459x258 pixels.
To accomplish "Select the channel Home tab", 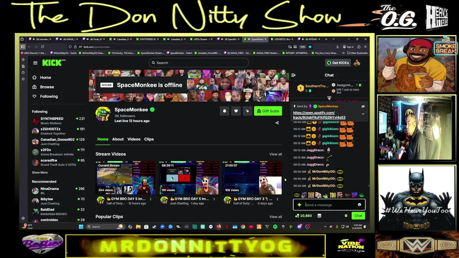I will coord(103,139).
